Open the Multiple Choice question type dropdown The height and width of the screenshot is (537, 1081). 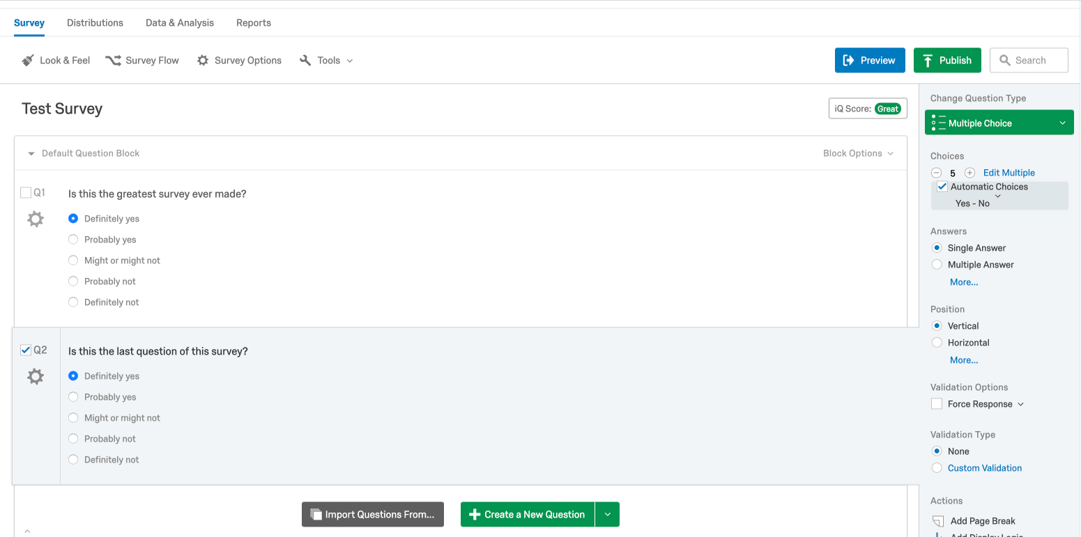[x=999, y=123]
